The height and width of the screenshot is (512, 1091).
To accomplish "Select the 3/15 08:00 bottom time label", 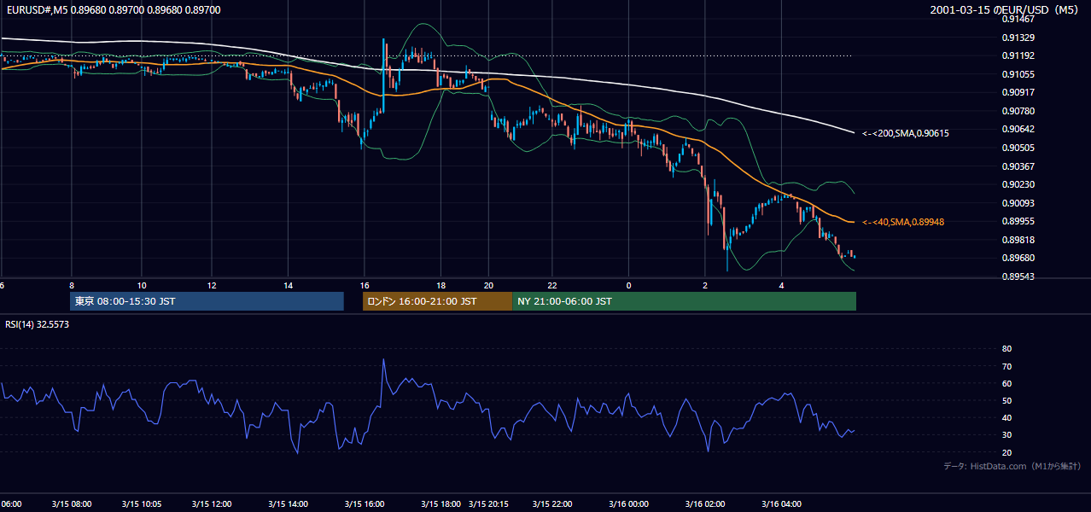I will (x=71, y=503).
